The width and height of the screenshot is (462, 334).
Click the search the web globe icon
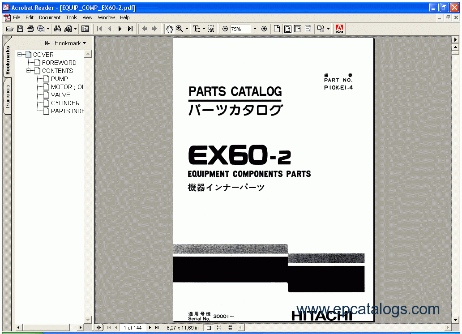click(x=41, y=29)
